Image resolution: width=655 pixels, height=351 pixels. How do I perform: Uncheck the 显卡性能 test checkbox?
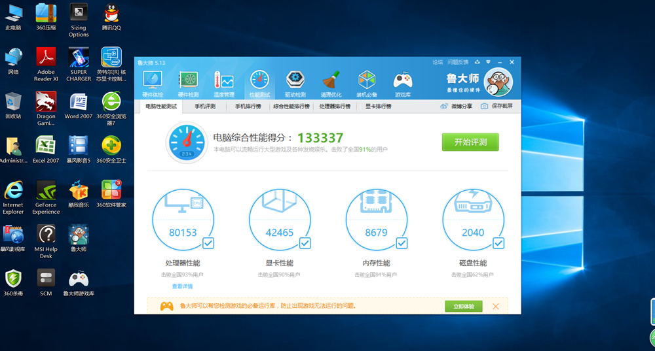click(x=305, y=243)
